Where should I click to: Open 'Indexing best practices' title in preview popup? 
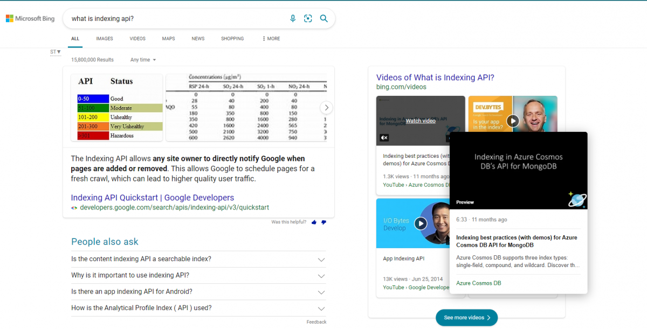(517, 241)
